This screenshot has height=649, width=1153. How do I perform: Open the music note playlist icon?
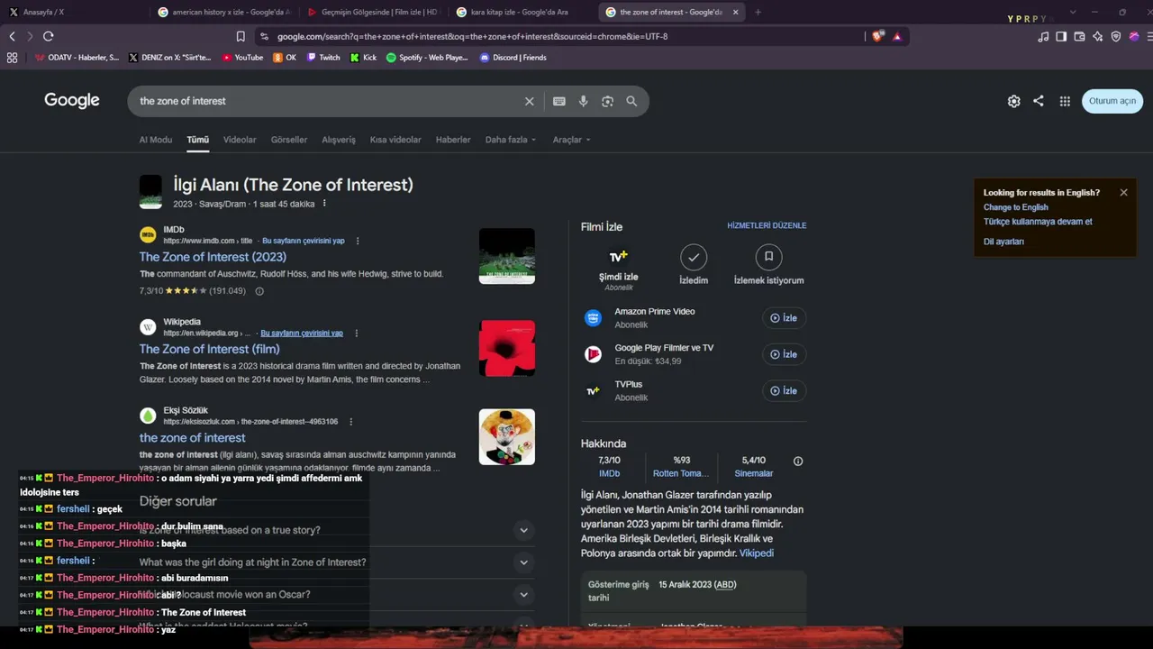[1043, 36]
